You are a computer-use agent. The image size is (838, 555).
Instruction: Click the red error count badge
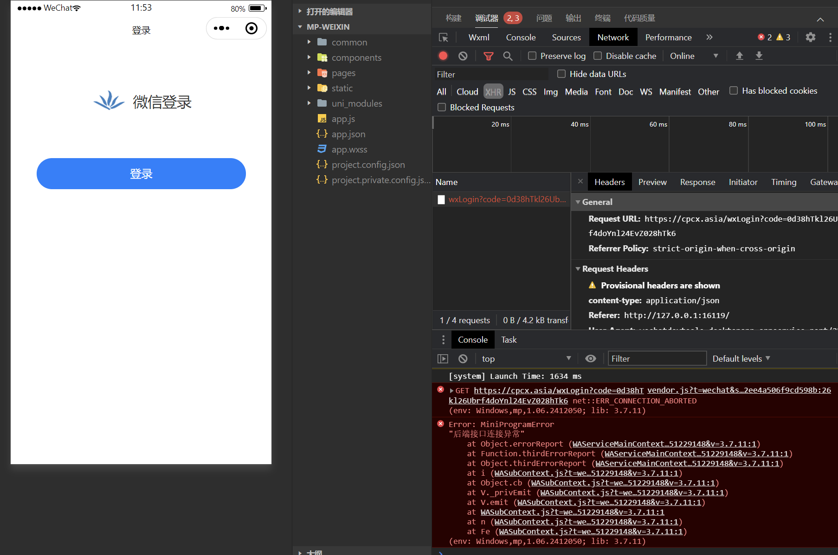pyautogui.click(x=765, y=37)
